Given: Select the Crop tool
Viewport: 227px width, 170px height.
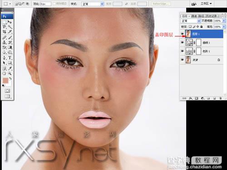Looking at the screenshot, I should click(5, 32).
